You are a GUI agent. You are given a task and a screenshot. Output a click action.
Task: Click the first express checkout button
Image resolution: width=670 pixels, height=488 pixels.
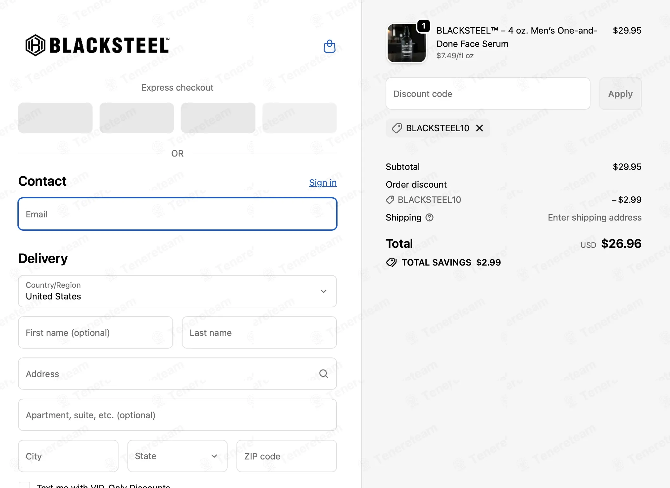[x=55, y=118]
